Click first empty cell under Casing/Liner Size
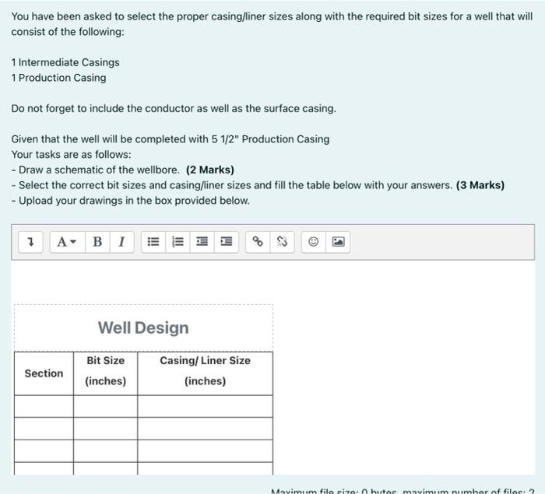This screenshot has width=545, height=494. pyautogui.click(x=205, y=406)
